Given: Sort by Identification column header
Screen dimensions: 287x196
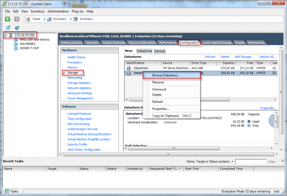Looking at the screenshot, I should pyautogui.click(x=143, y=63).
